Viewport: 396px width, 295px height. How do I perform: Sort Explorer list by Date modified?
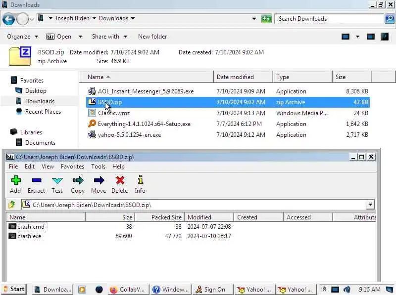tap(243, 77)
